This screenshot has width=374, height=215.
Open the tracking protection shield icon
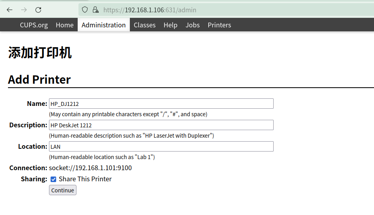[85, 10]
